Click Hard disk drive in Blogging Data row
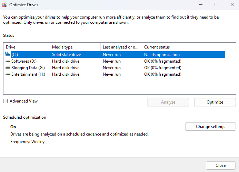Screen dimensions: 239x172 click(66, 68)
